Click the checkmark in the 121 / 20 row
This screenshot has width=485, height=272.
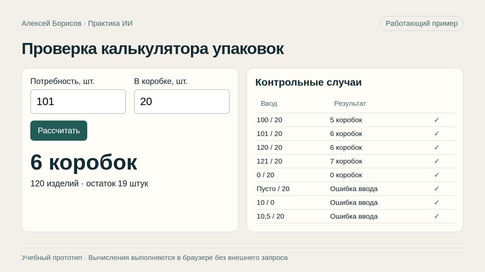pyautogui.click(x=437, y=161)
